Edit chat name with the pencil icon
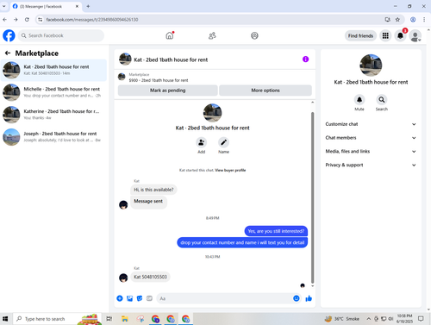The height and width of the screenshot is (325, 431). [x=223, y=142]
